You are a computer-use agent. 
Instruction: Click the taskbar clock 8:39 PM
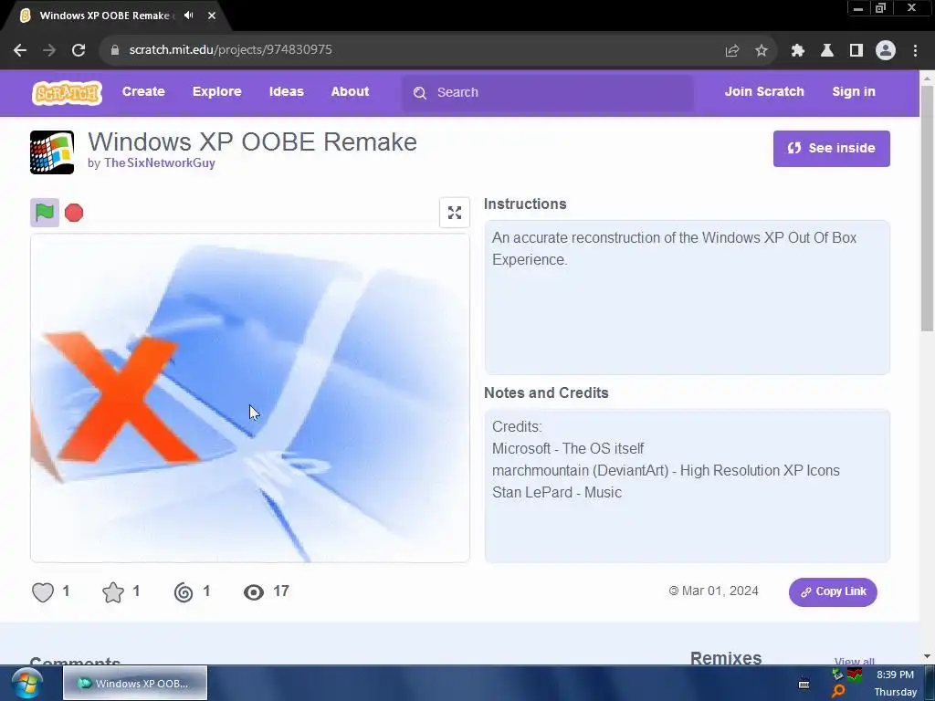(x=895, y=675)
